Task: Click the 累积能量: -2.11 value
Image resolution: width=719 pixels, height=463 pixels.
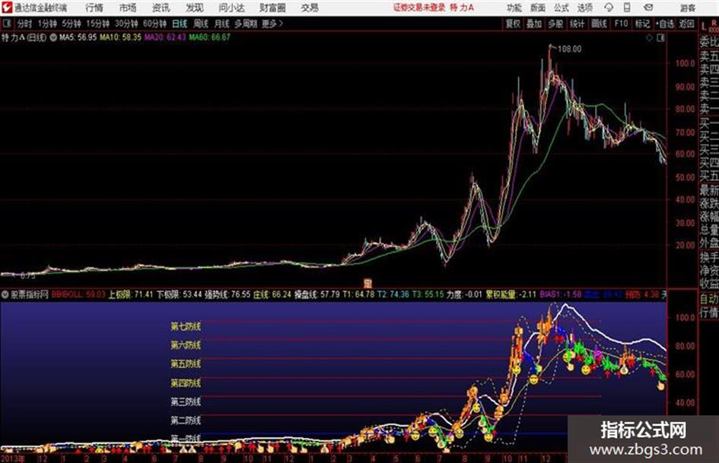Action: tap(511, 295)
